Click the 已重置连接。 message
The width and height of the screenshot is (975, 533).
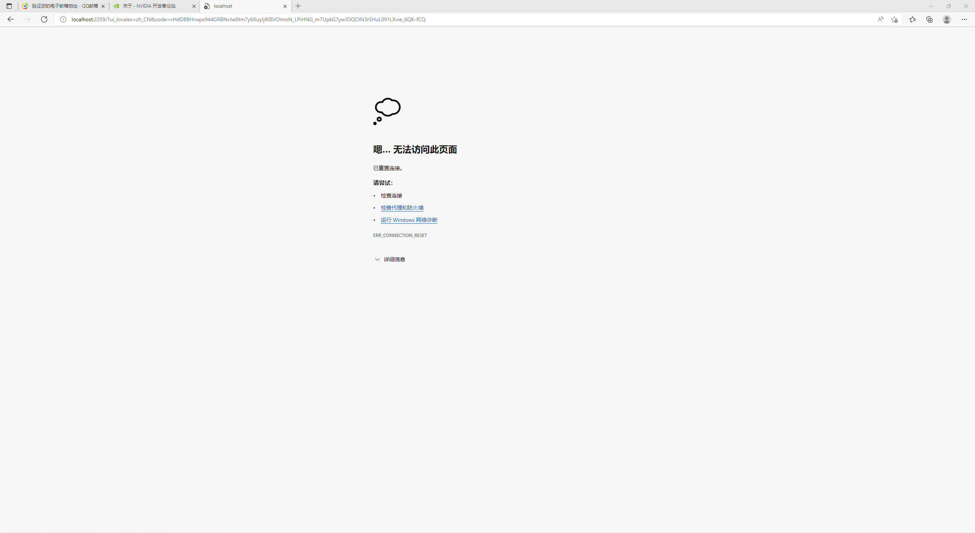(388, 168)
